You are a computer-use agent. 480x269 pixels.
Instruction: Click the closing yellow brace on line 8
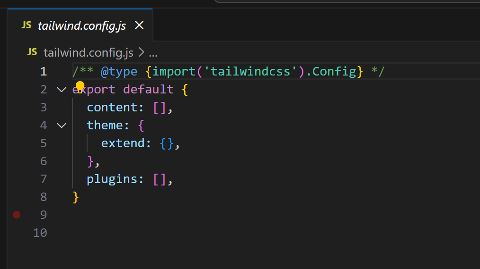point(76,198)
